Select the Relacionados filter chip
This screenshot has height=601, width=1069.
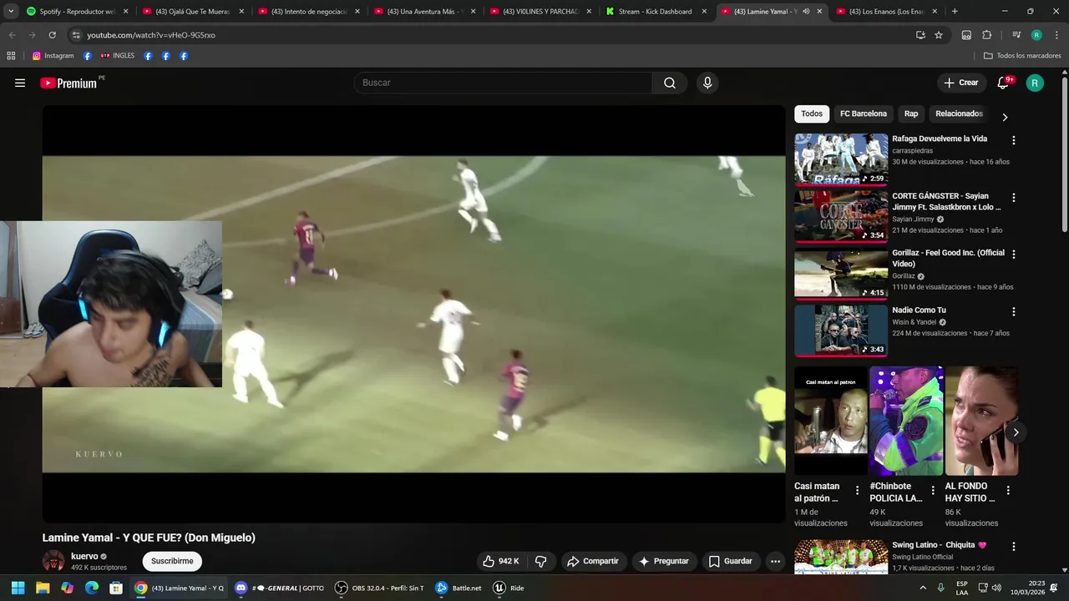pyautogui.click(x=959, y=114)
